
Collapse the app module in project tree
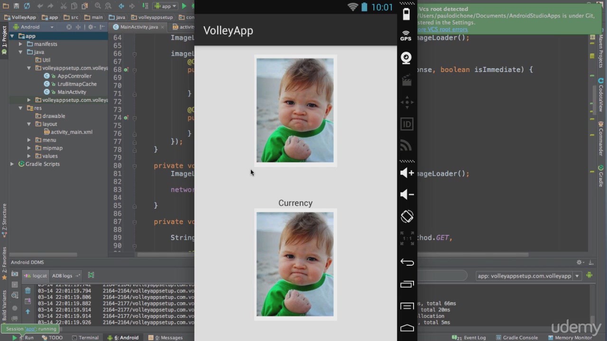pyautogui.click(x=12, y=36)
